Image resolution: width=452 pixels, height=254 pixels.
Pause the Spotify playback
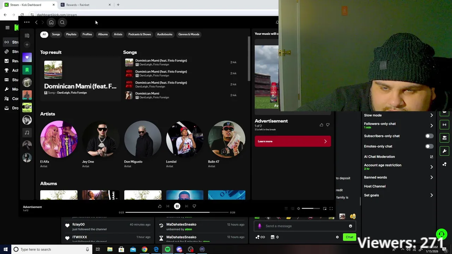coord(177,206)
